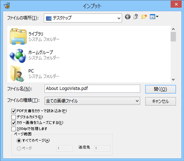
Task: Click the file list scroll down arrow
Action: point(173,79)
